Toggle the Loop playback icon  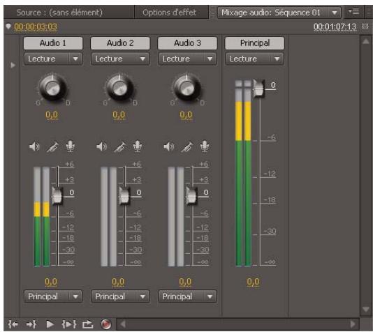click(x=87, y=324)
